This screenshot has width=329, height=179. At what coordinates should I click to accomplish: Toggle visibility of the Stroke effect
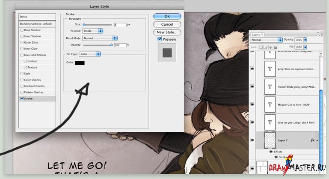point(276,157)
